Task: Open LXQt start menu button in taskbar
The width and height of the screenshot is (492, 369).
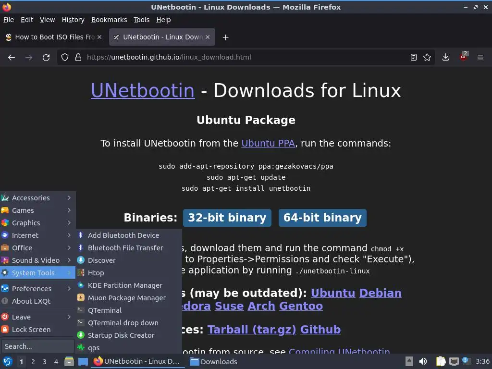Action: 7,361
